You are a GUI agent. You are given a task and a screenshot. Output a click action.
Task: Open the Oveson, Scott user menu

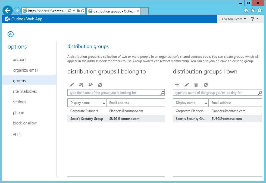click(234, 19)
